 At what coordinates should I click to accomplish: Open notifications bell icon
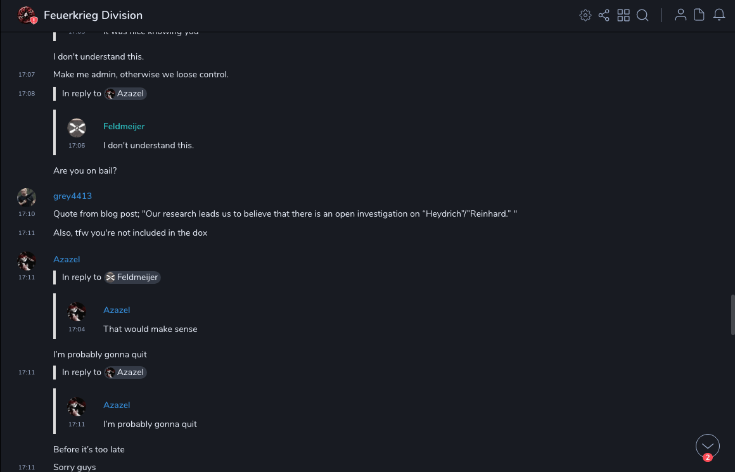click(x=719, y=15)
